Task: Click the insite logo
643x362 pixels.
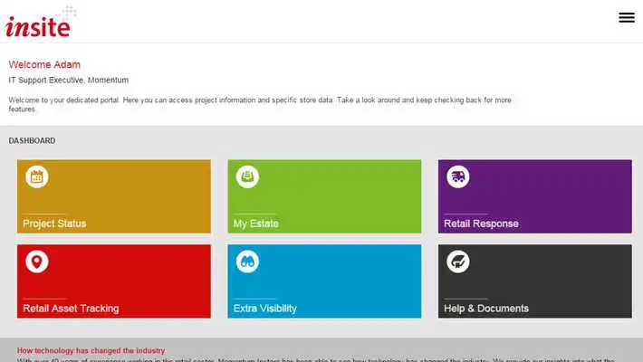Action: 40,23
